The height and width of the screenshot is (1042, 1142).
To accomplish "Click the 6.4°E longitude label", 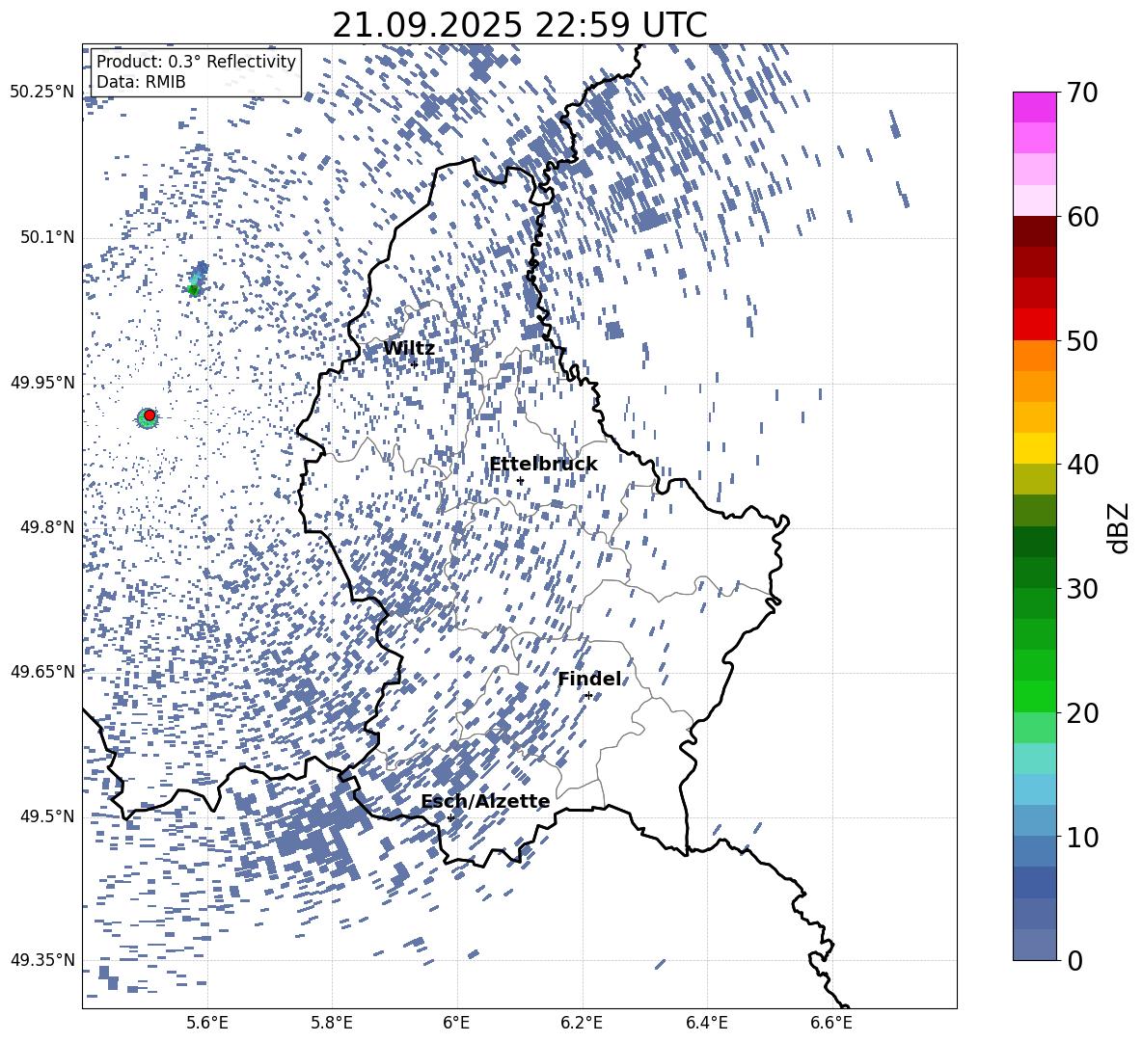I will 706,1023.
